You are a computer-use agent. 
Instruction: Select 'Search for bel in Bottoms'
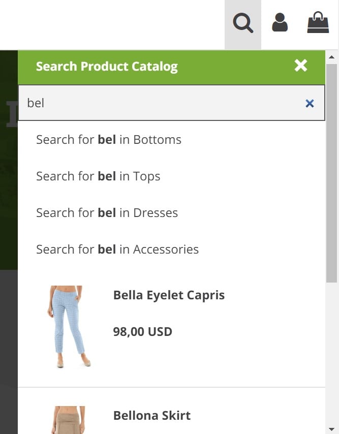pos(109,139)
